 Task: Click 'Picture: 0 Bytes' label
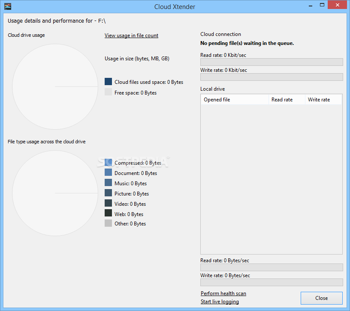[132, 194]
